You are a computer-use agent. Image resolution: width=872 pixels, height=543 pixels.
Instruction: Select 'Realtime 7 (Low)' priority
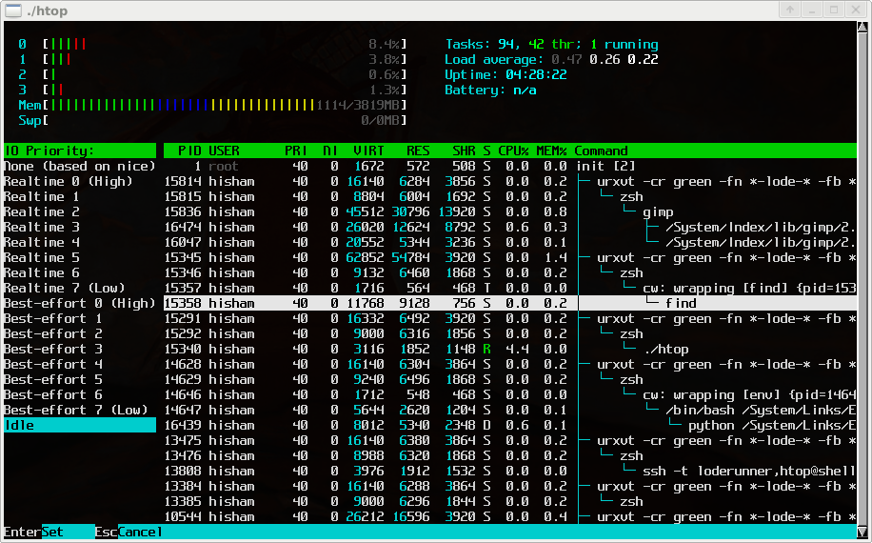(65, 288)
